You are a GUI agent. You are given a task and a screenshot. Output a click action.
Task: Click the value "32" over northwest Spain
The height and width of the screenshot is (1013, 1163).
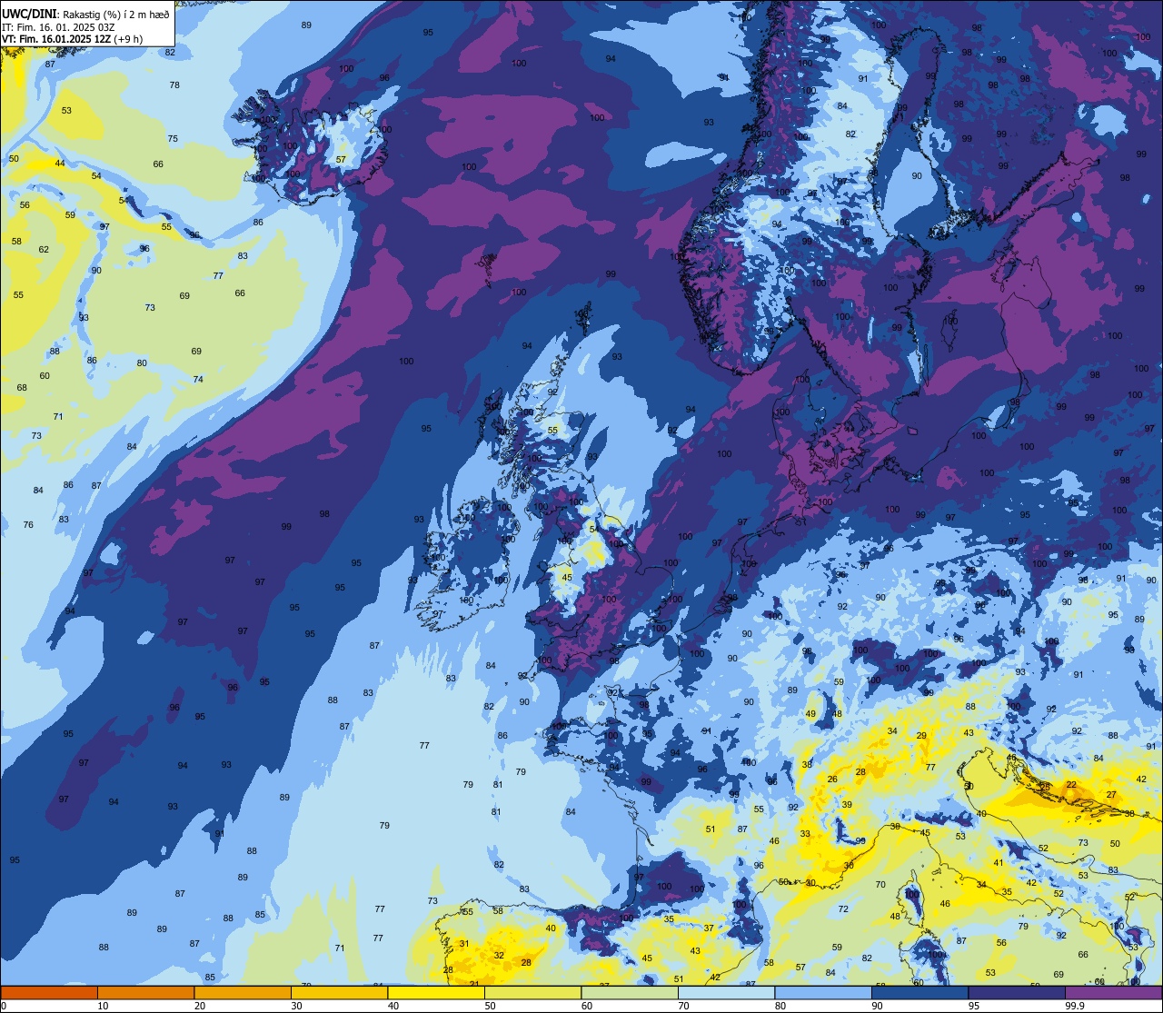pos(499,956)
